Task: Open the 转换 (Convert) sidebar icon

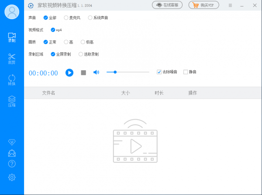Action: click(x=12, y=80)
